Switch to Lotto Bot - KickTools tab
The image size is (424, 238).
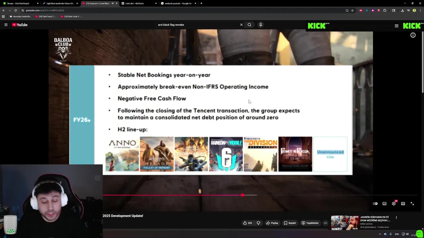pyautogui.click(x=138, y=3)
